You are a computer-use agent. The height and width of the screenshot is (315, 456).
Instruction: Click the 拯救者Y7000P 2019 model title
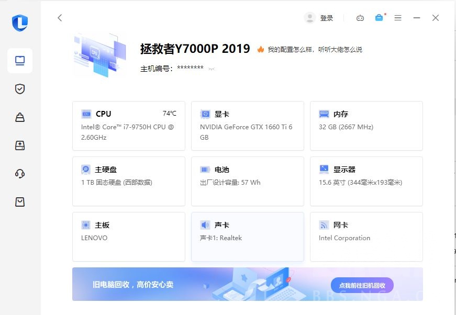[x=195, y=49]
